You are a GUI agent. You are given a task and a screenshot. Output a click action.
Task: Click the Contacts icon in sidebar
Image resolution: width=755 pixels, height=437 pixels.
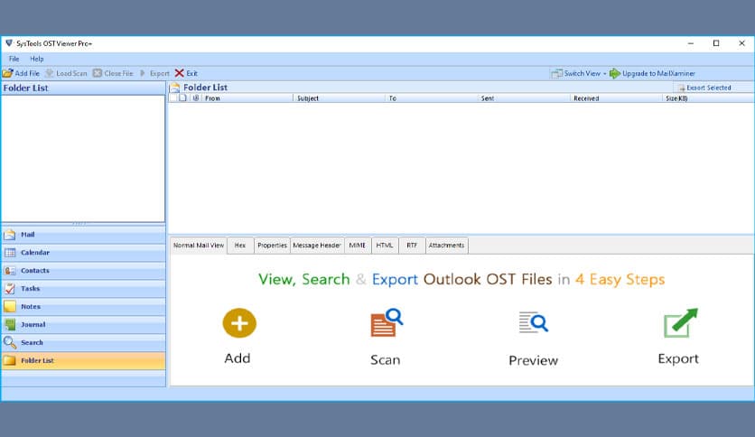10,271
